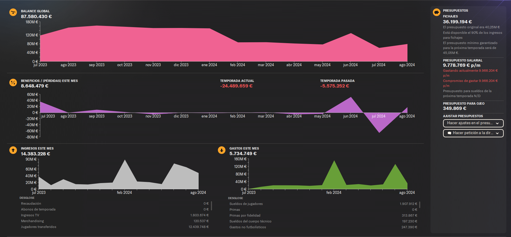Click 'BALANCE GLOBAL' heading
The width and height of the screenshot is (511, 237).
click(x=35, y=11)
